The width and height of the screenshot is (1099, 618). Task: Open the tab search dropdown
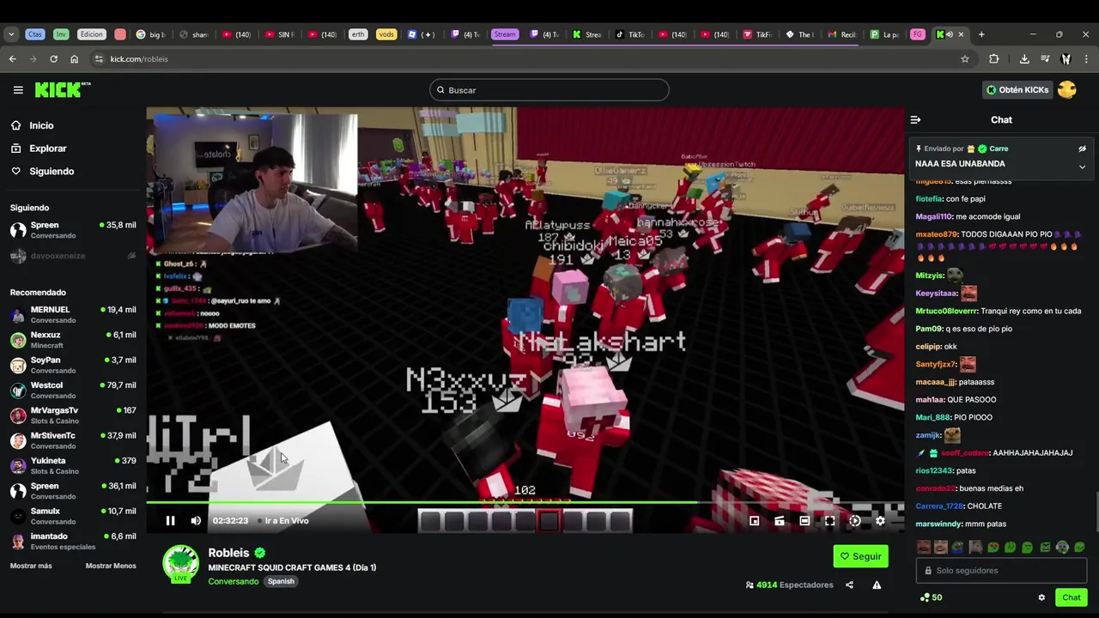click(11, 34)
